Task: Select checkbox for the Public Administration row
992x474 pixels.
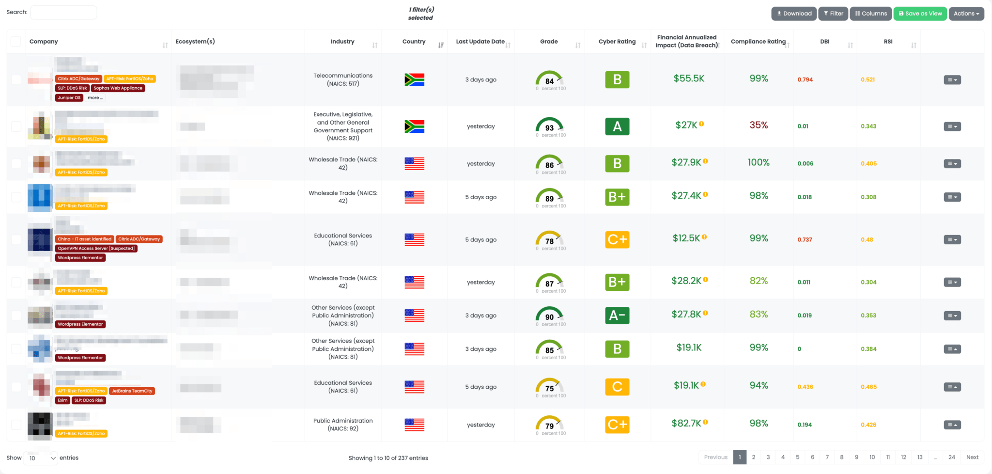Action: coord(16,425)
